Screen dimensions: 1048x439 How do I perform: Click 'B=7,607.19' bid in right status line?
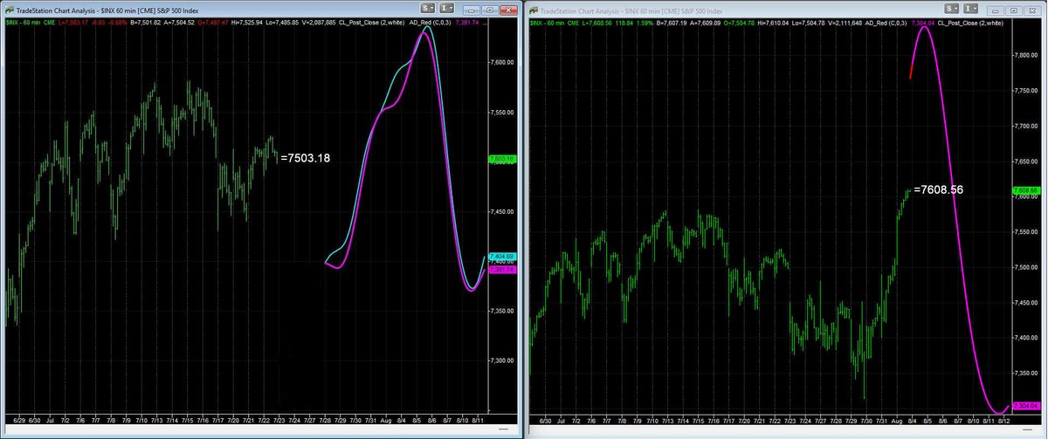pyautogui.click(x=672, y=22)
